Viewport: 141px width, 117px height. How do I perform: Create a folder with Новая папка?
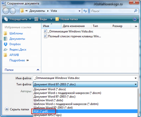point(67,19)
